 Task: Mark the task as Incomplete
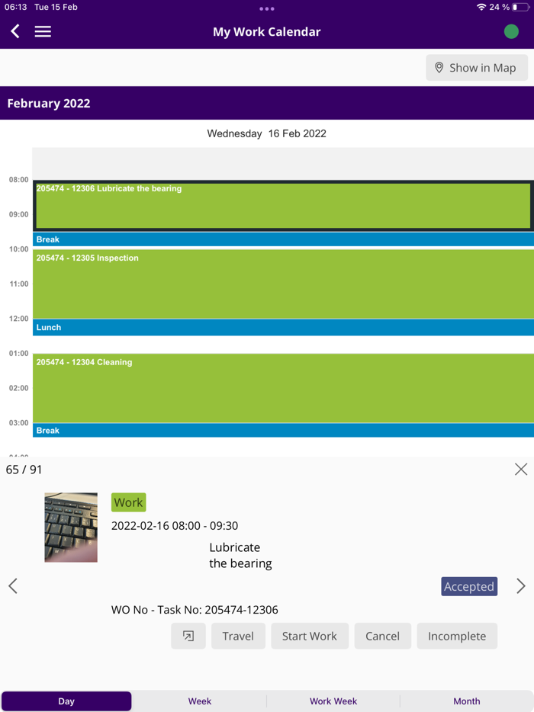tap(457, 636)
